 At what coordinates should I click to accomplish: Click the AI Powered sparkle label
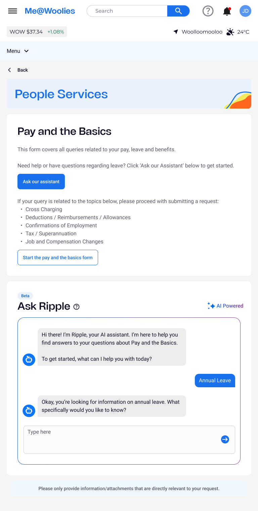click(225, 306)
